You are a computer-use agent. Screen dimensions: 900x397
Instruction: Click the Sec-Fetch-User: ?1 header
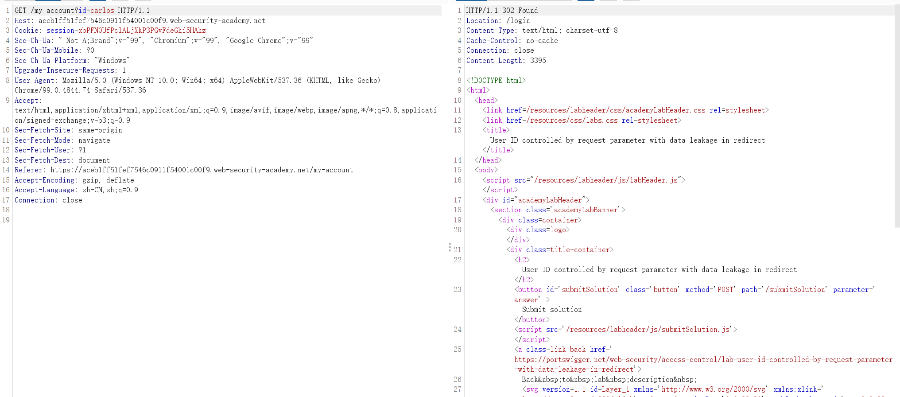(50, 150)
